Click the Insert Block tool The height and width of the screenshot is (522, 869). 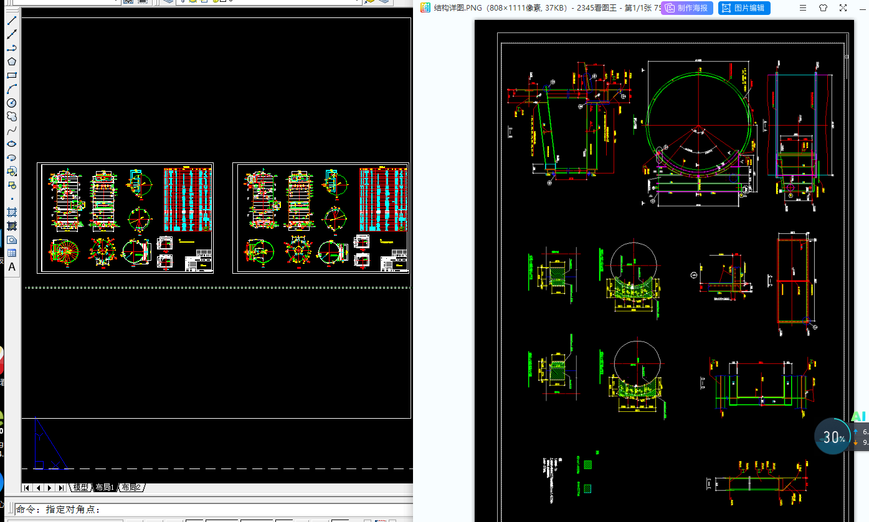tap(12, 171)
